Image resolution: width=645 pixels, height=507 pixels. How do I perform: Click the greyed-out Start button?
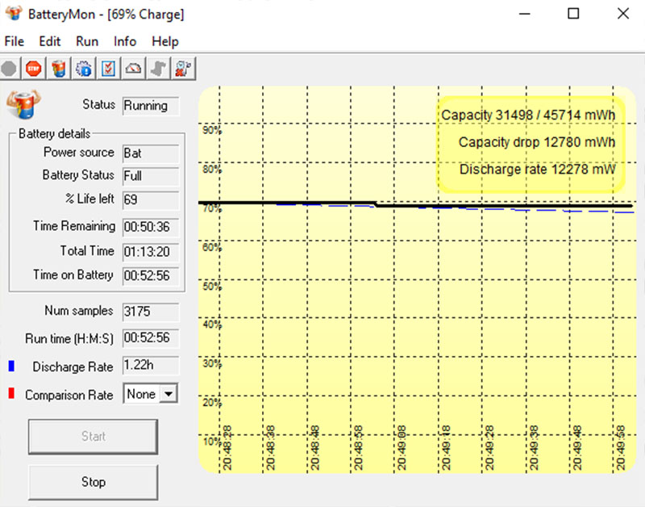(93, 437)
